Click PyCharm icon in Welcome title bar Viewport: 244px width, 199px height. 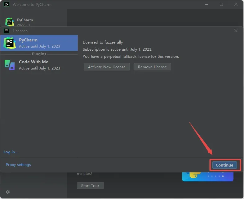7,4
